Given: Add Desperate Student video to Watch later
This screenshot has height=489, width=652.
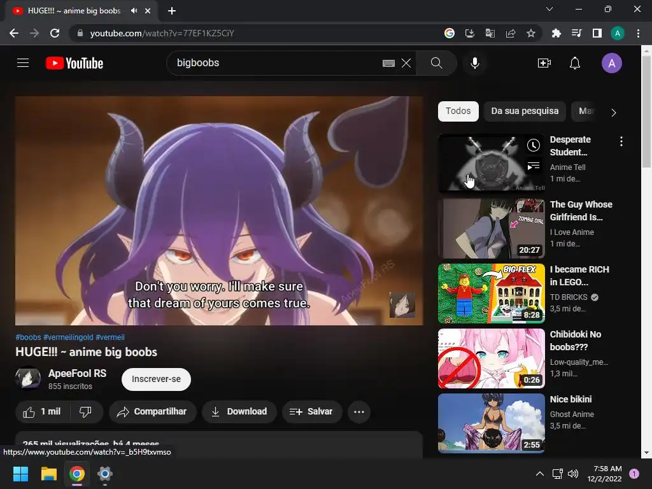Looking at the screenshot, I should tap(534, 145).
